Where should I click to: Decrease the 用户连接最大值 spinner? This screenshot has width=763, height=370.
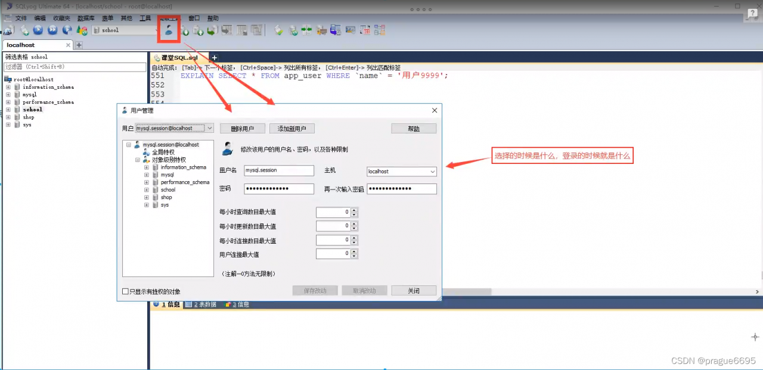[x=354, y=256]
